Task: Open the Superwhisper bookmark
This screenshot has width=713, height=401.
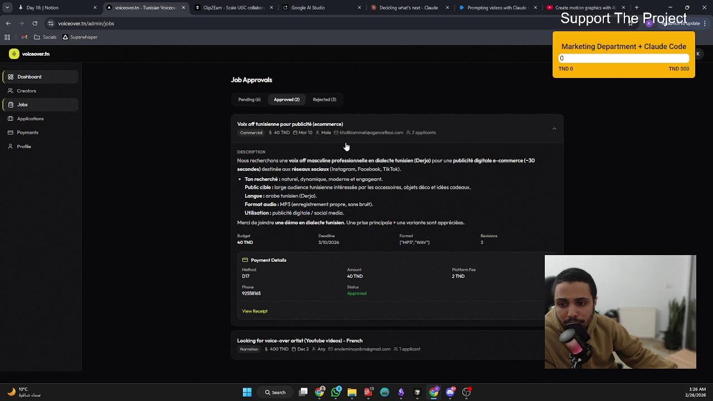Action: pos(80,37)
